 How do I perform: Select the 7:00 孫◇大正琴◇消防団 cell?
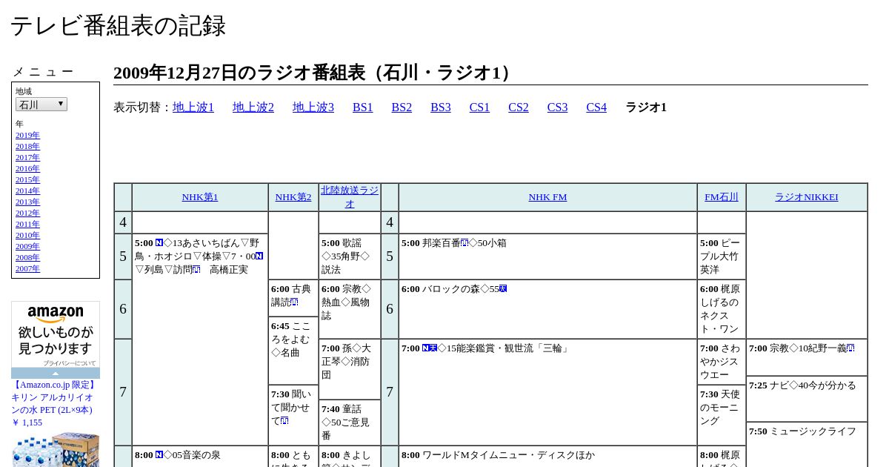(350, 369)
